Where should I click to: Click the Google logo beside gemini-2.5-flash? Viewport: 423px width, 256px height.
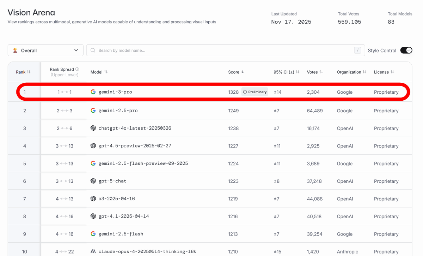(x=93, y=234)
